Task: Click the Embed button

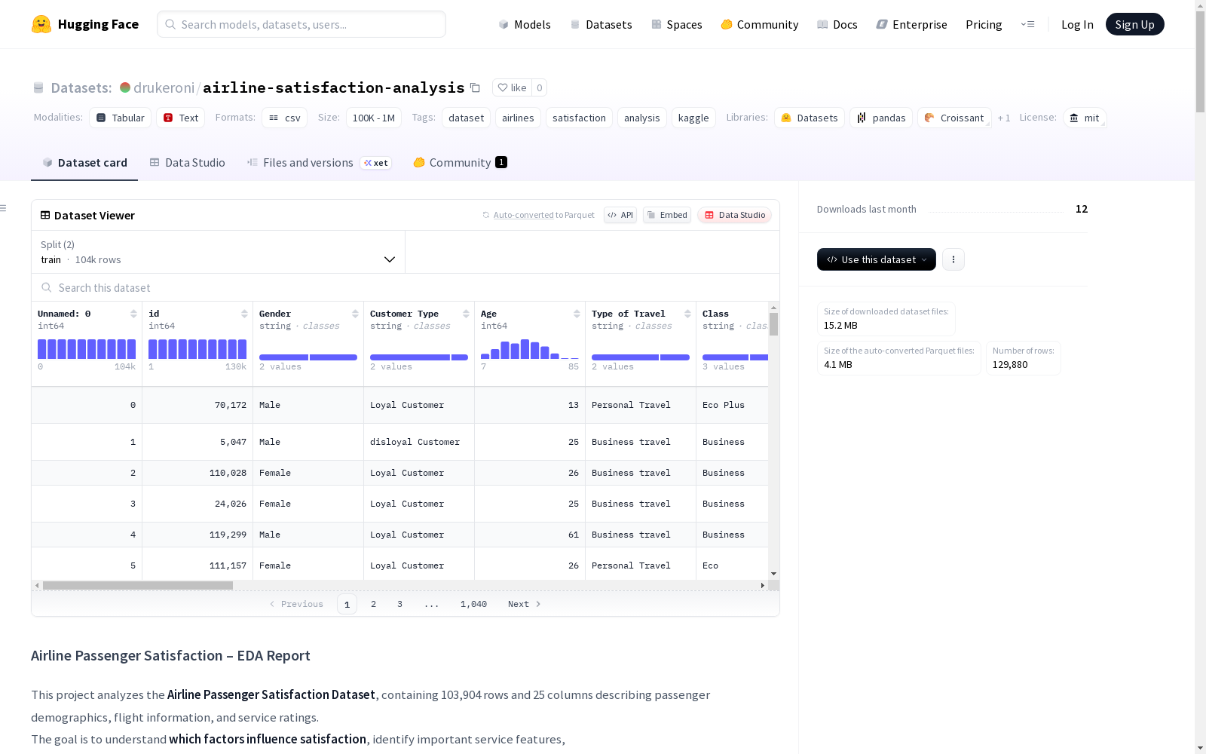Action: (x=667, y=215)
